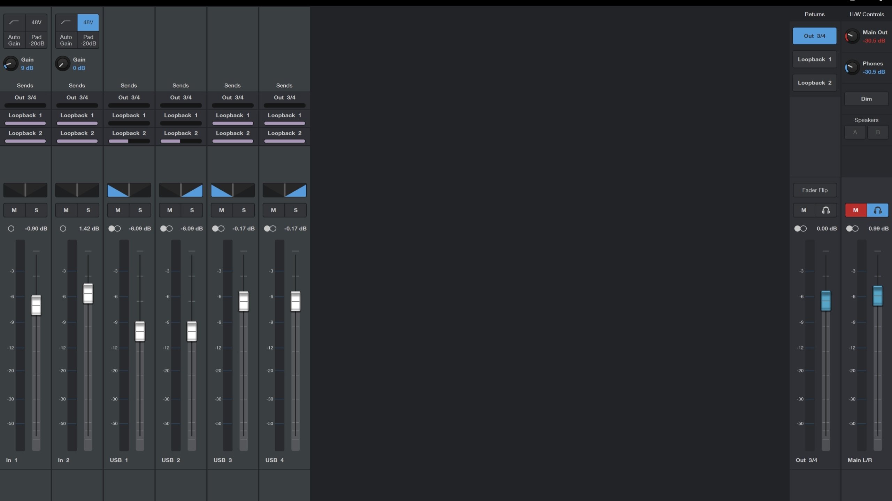Toggle Pad -20dB on In 1

click(x=36, y=40)
